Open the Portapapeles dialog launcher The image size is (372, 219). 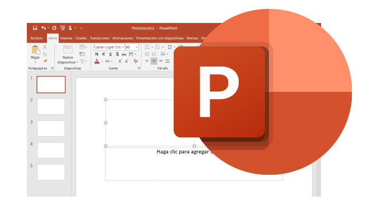[x=52, y=68]
